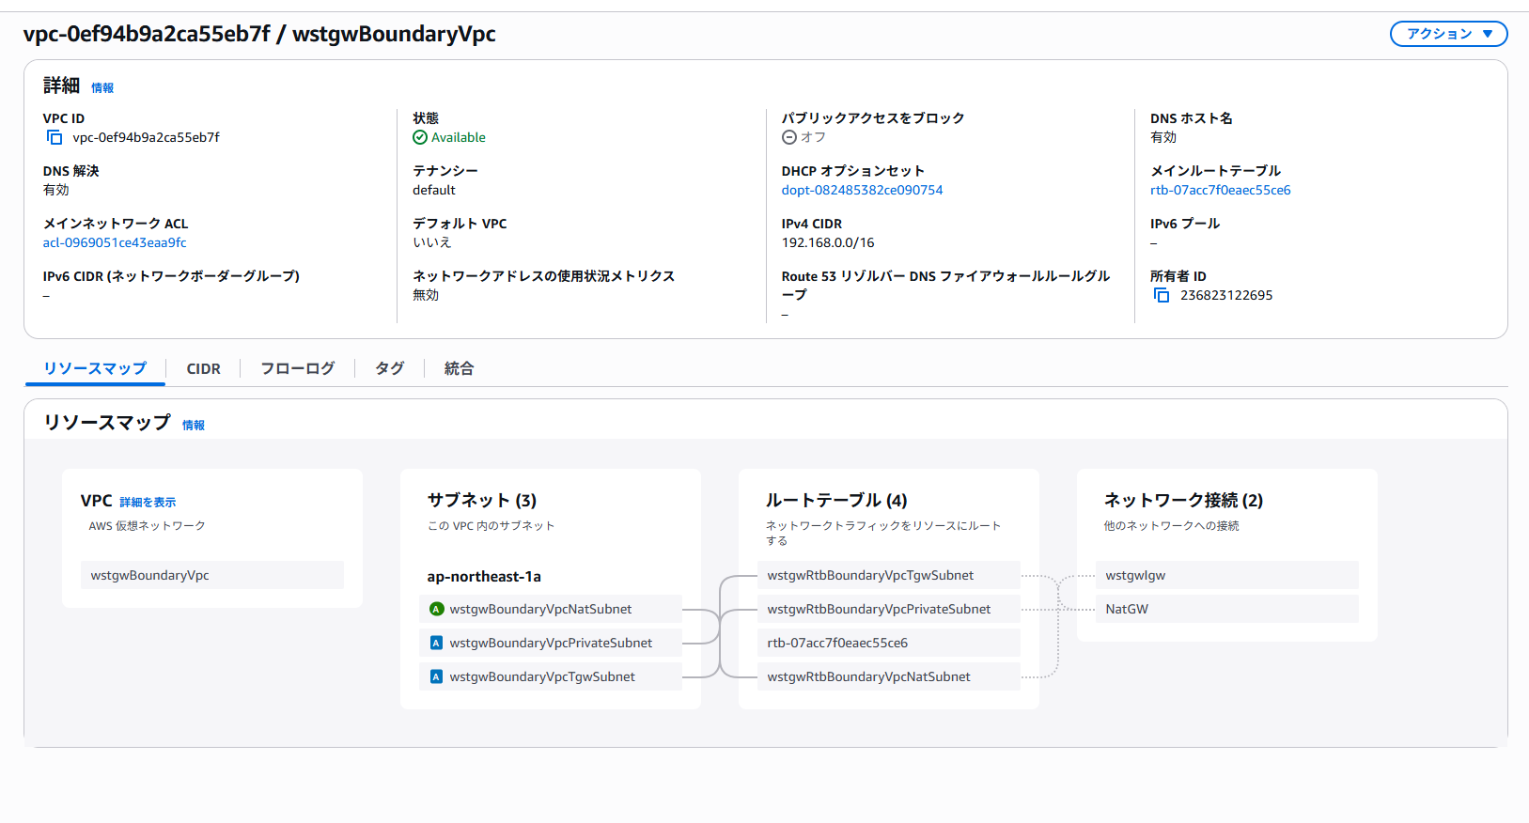
Task: Select NatGW network connection
Action: [1227, 609]
